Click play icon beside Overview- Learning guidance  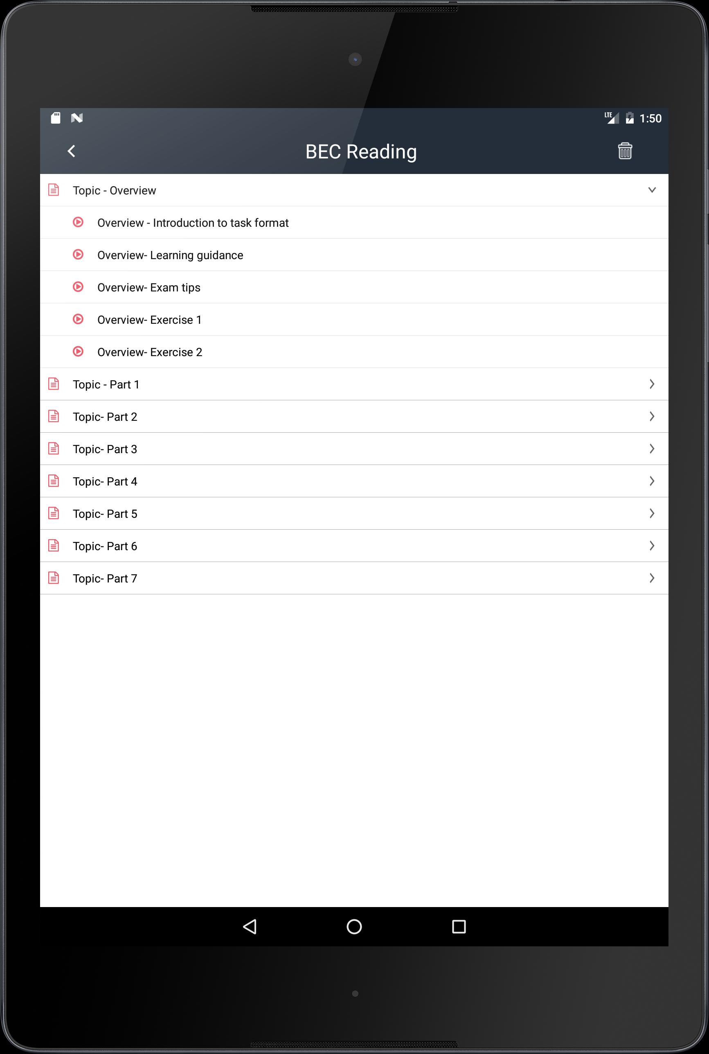[78, 254]
